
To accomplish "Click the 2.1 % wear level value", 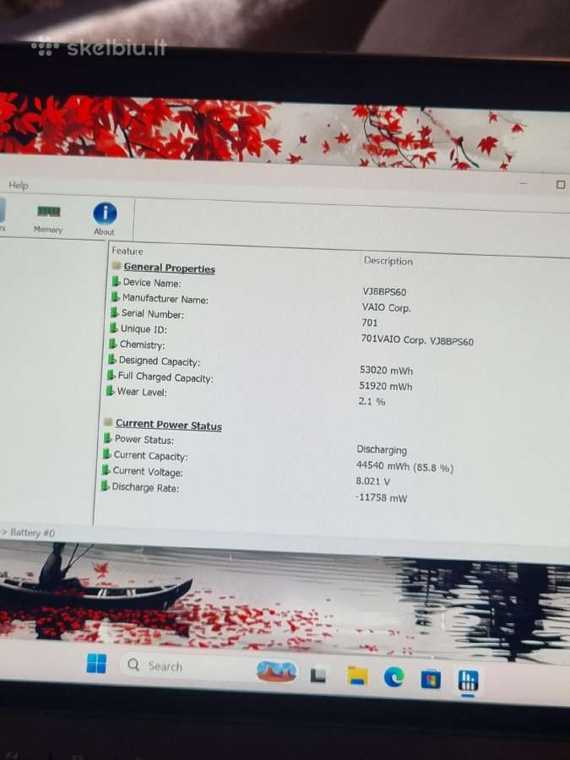I will coord(372,401).
